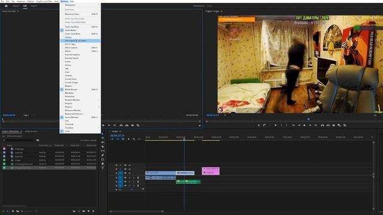Select the Type tool
The height and width of the screenshot is (215, 383).
[x=102, y=168]
